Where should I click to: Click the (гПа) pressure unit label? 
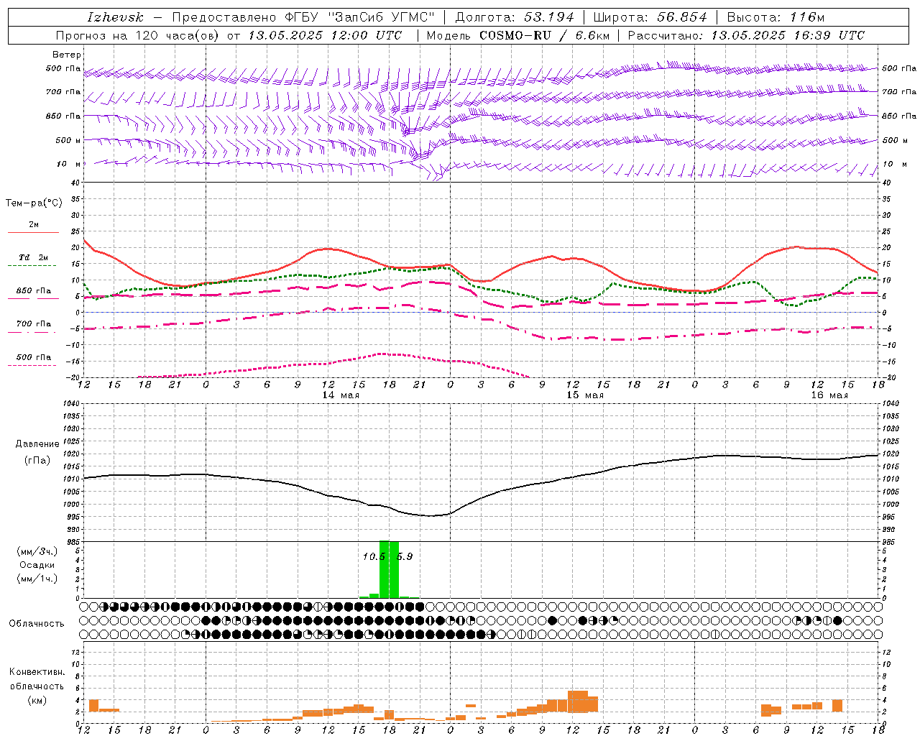37,460
